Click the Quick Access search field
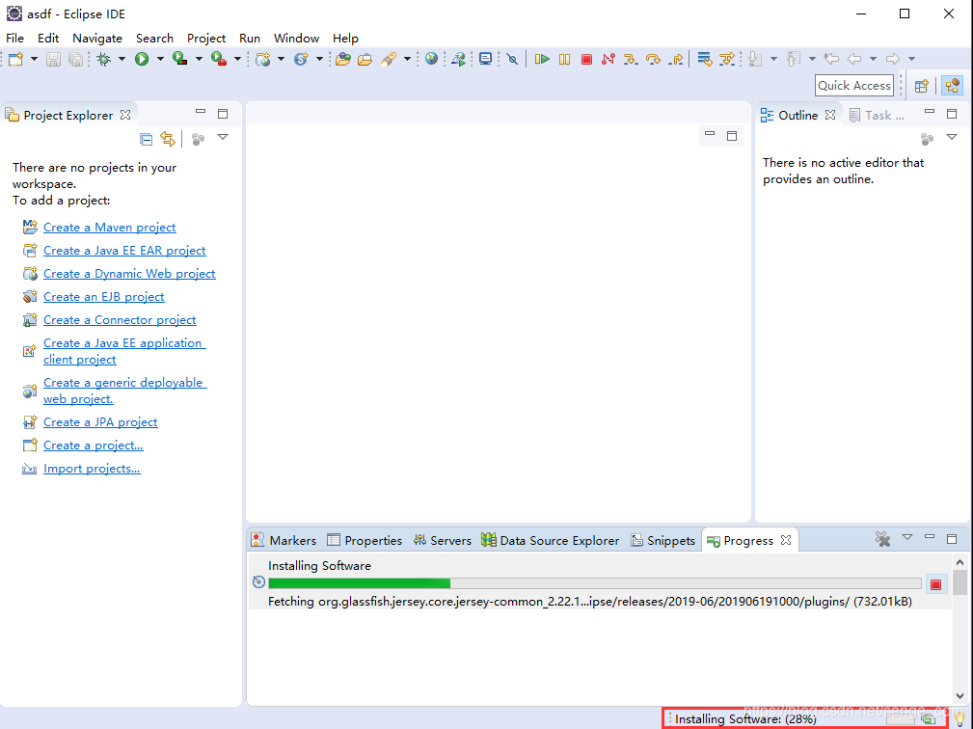The image size is (973, 729). pyautogui.click(x=854, y=86)
